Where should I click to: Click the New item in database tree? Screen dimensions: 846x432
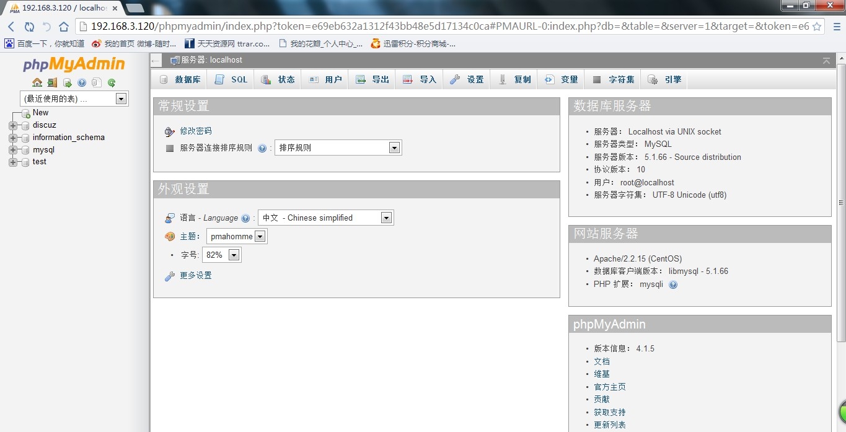point(40,113)
